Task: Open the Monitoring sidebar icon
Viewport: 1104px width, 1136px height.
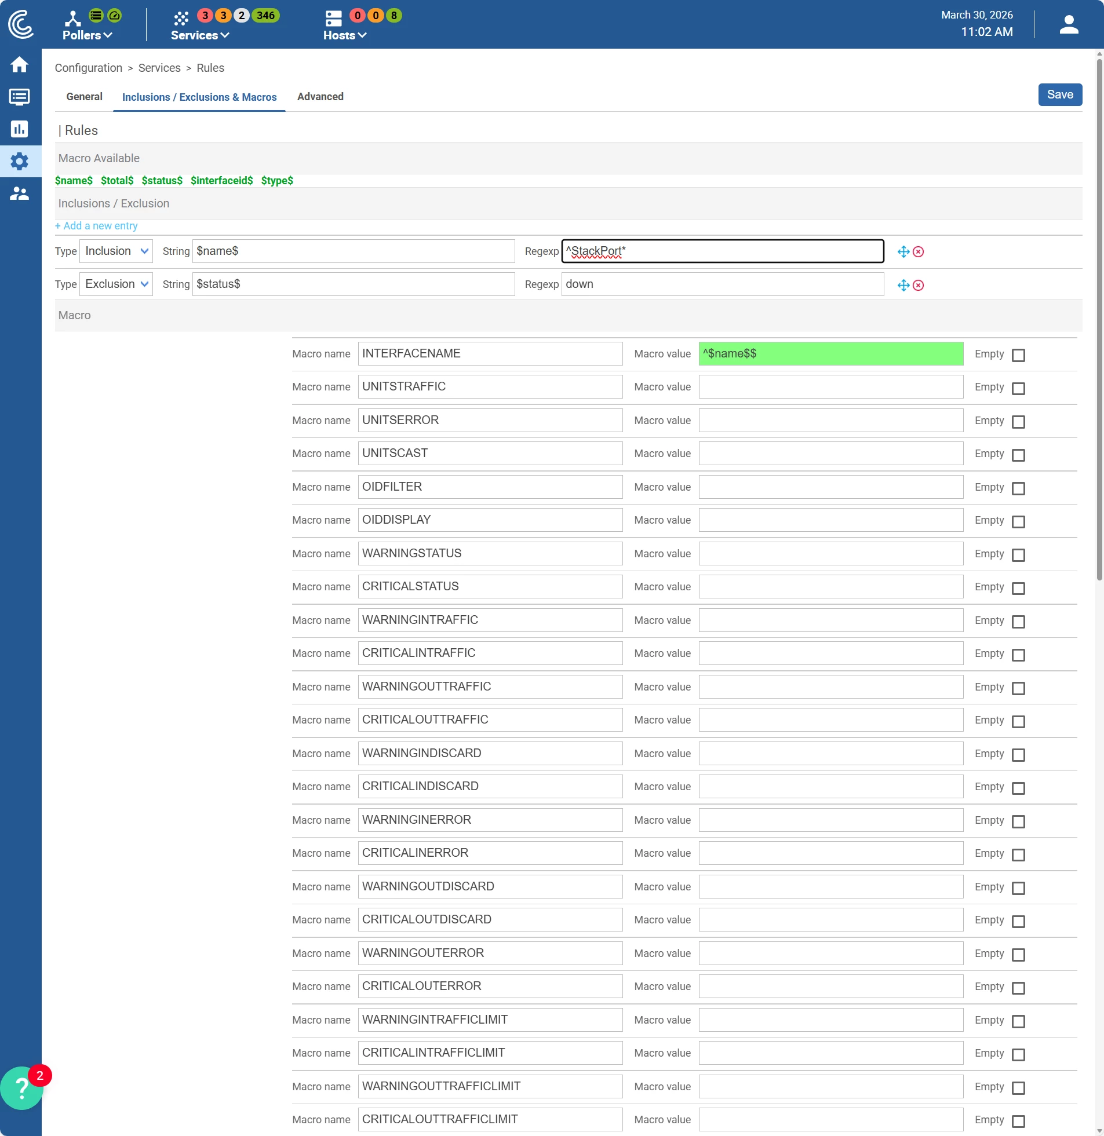Action: pyautogui.click(x=19, y=97)
